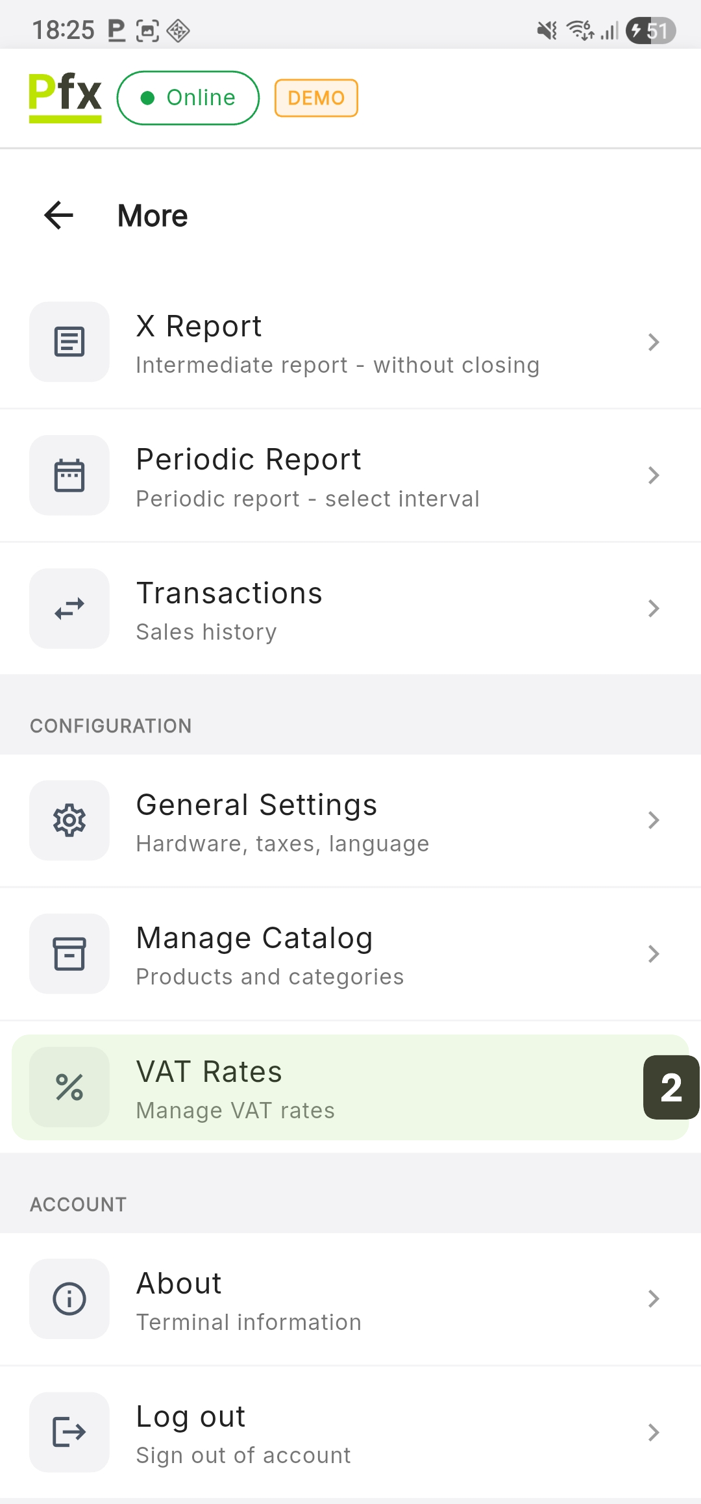
Task: Tap the Manage Catalog archive box icon
Action: pyautogui.click(x=69, y=953)
